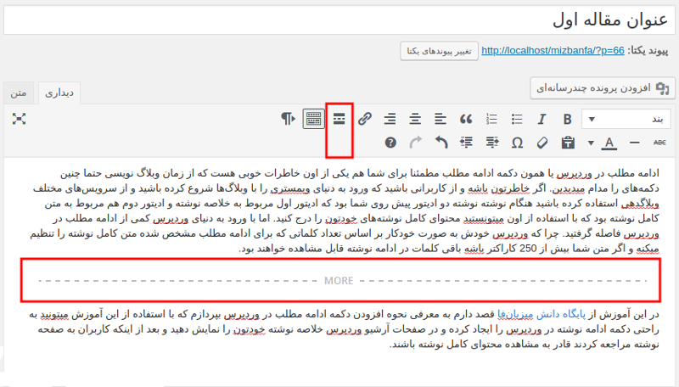This screenshot has height=387, width=679.
Task: Open keyboard shortcuts help
Action: tap(390, 143)
